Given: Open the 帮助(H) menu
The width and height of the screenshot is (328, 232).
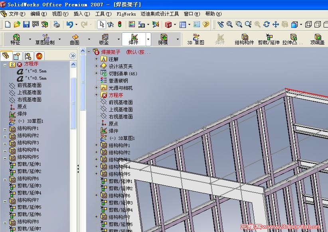Looking at the screenshot, I should (213, 14).
